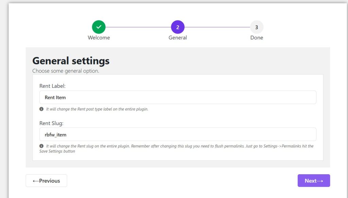Click the info icon under Rent Slug field

tap(41, 146)
